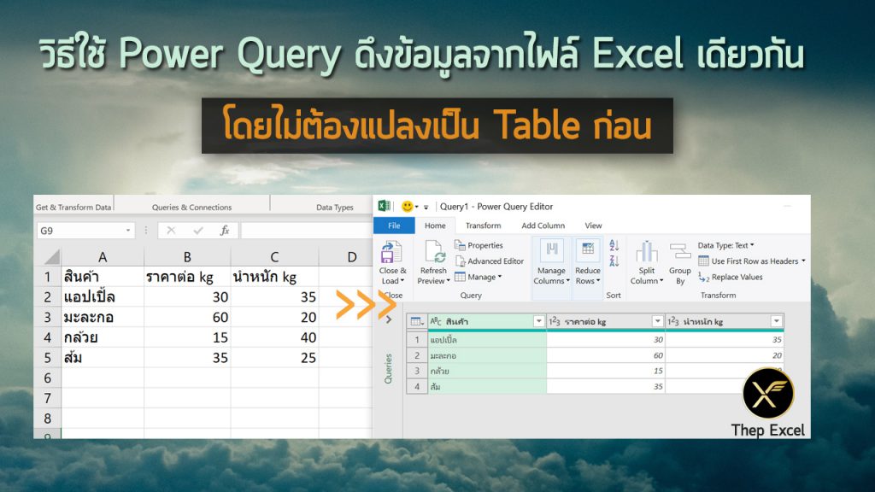Sort ascending with the A-Z icon
Screen dimensions: 875x492
click(x=614, y=246)
